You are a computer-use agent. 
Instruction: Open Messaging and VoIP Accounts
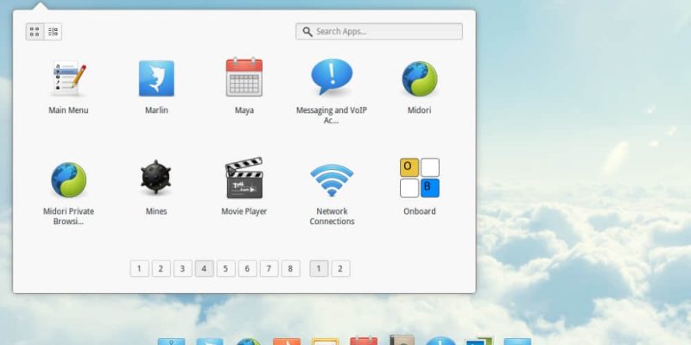pyautogui.click(x=332, y=77)
